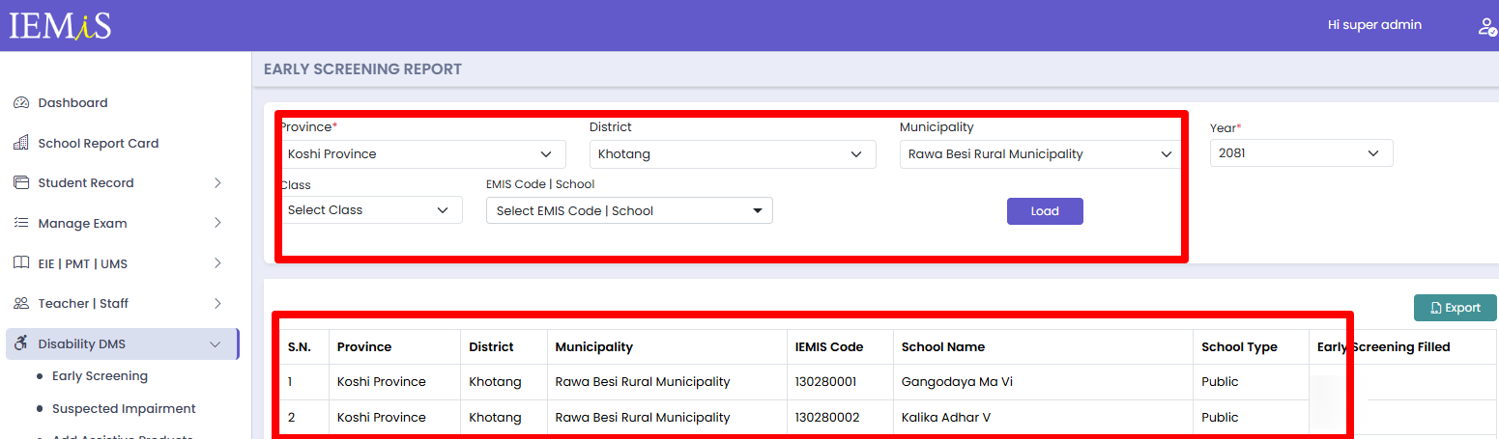
Task: Click the School Report Card icon
Action: coord(21,143)
